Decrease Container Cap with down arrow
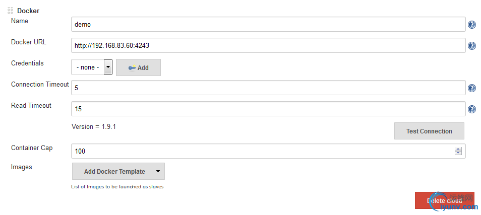 458,153
